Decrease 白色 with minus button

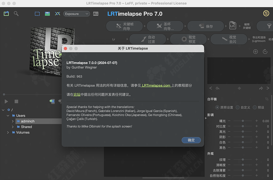229,142
